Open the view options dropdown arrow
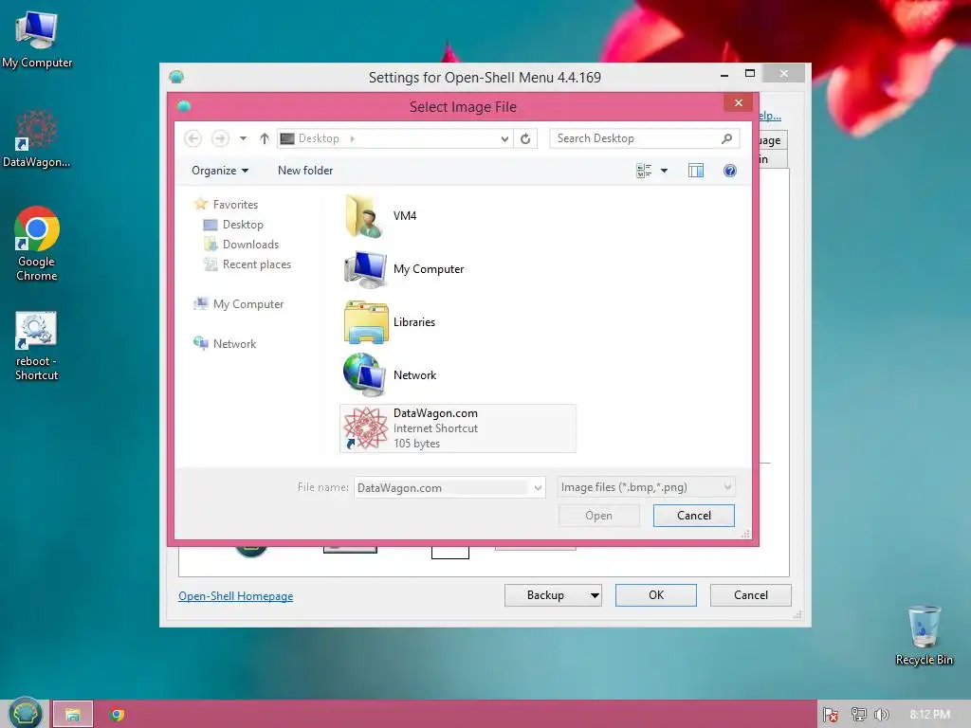 click(x=664, y=171)
